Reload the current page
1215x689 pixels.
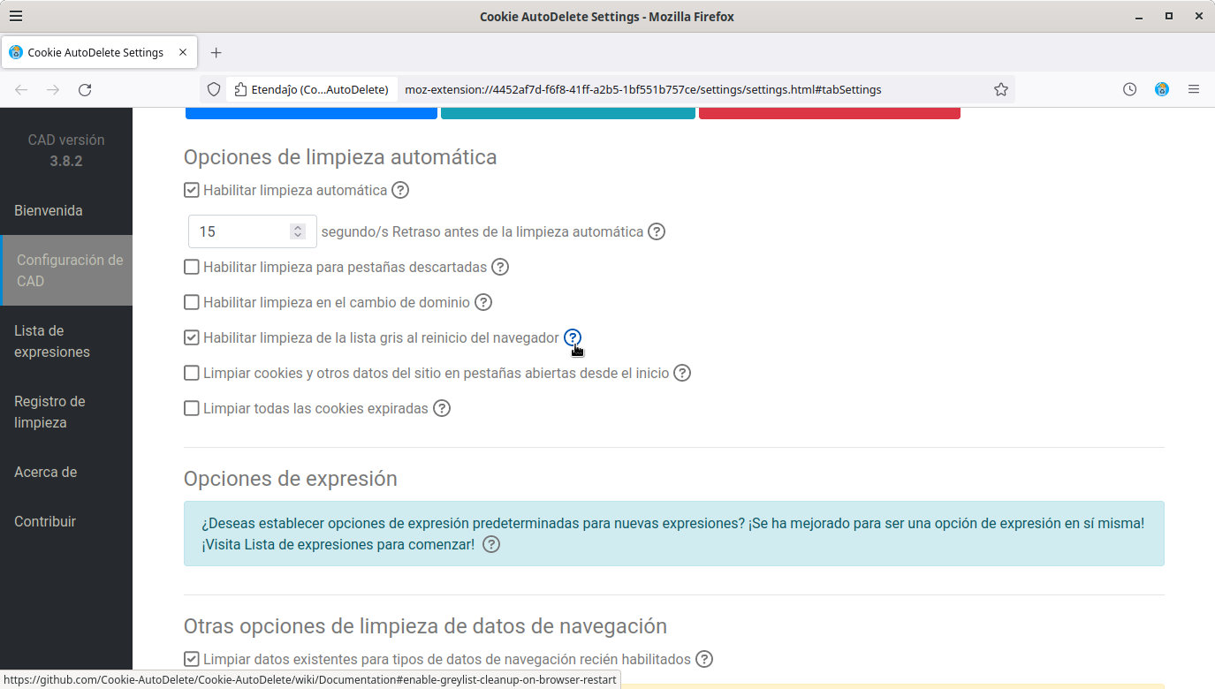85,89
